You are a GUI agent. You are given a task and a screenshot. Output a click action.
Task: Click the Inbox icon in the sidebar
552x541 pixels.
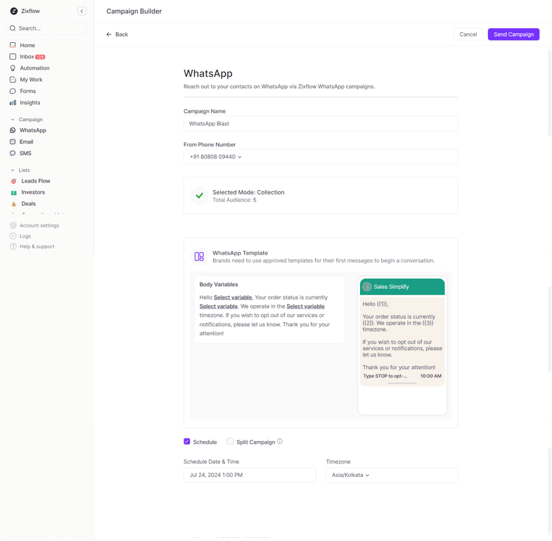point(13,56)
